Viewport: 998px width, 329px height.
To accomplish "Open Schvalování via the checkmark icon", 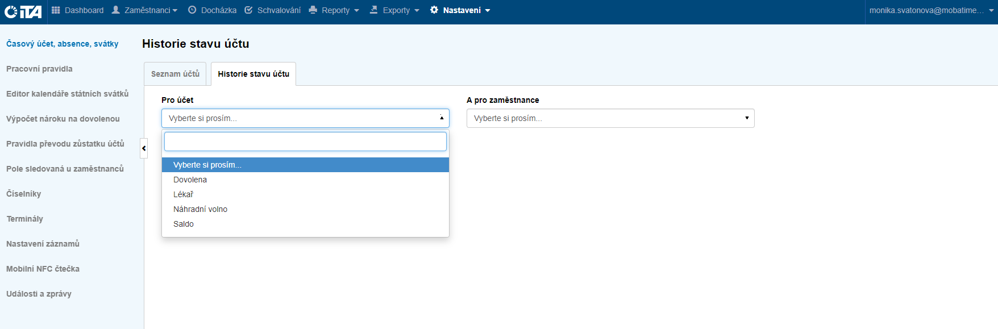I will 248,10.
